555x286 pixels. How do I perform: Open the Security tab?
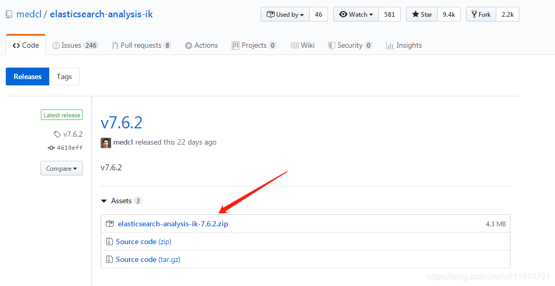point(350,45)
